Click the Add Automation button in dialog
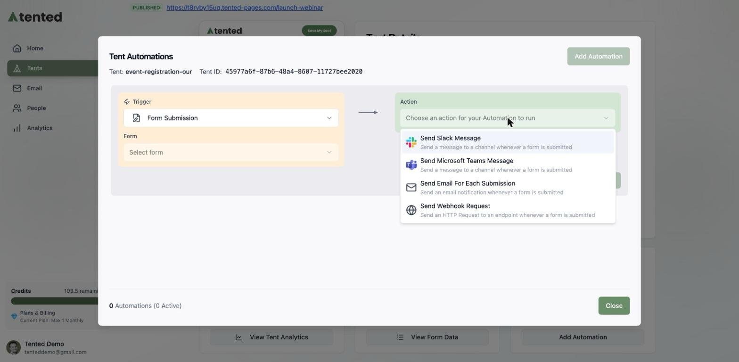This screenshot has width=739, height=362. pos(598,56)
